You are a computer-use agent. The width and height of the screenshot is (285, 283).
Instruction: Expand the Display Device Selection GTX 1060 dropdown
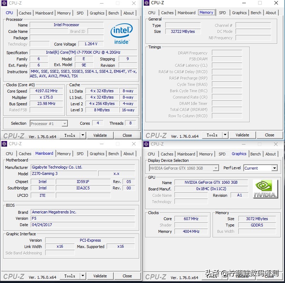coord(215,168)
